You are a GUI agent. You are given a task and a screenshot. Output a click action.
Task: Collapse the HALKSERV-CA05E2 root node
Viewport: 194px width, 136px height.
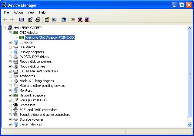5,28
